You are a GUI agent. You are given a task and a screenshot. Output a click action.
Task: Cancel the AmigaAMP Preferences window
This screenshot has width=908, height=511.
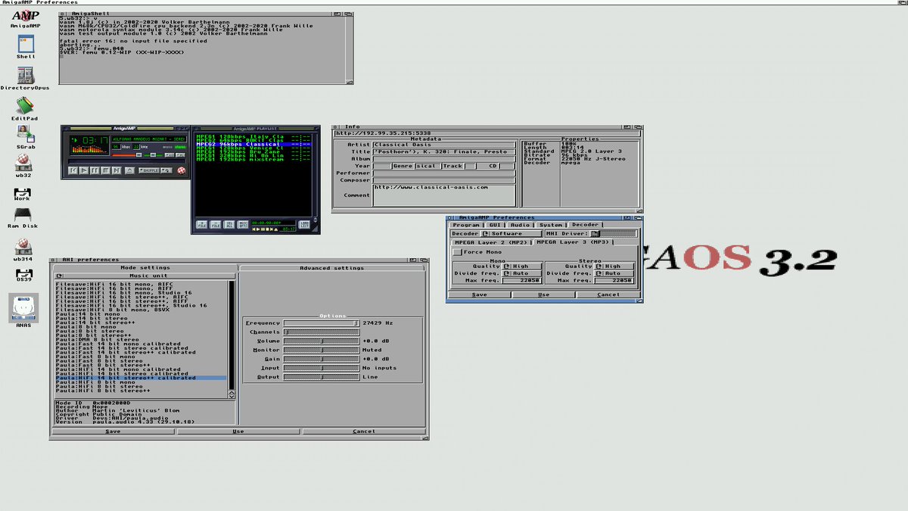(x=608, y=294)
